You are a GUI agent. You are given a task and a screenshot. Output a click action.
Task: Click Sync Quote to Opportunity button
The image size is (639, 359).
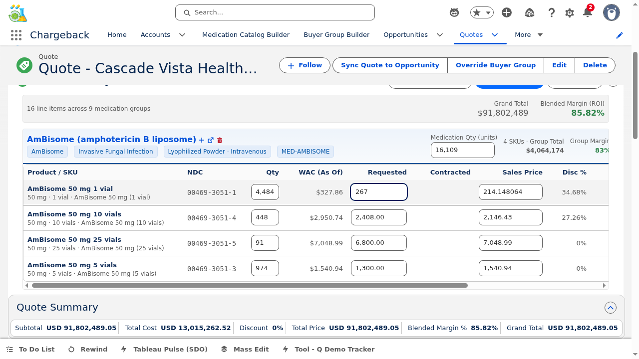pyautogui.click(x=390, y=65)
